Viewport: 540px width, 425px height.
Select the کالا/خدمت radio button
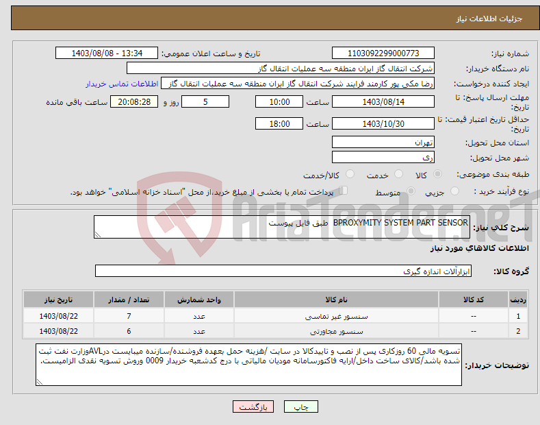350,174
